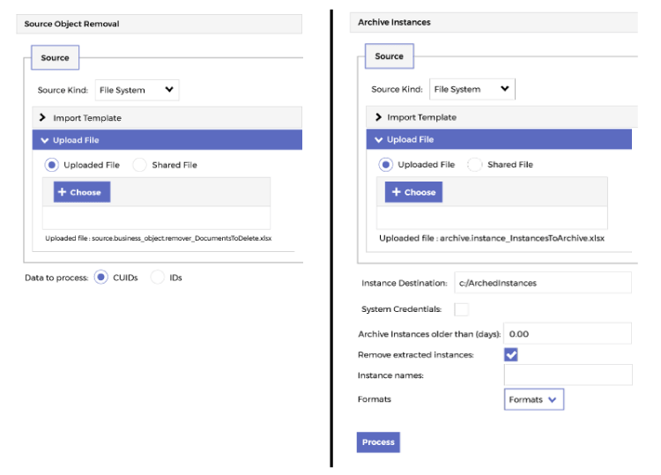Enable the System Credentials checkbox

click(x=461, y=309)
